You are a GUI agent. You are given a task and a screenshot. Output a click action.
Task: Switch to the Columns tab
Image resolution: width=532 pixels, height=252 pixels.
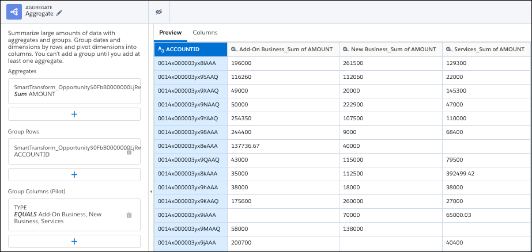[x=205, y=33]
